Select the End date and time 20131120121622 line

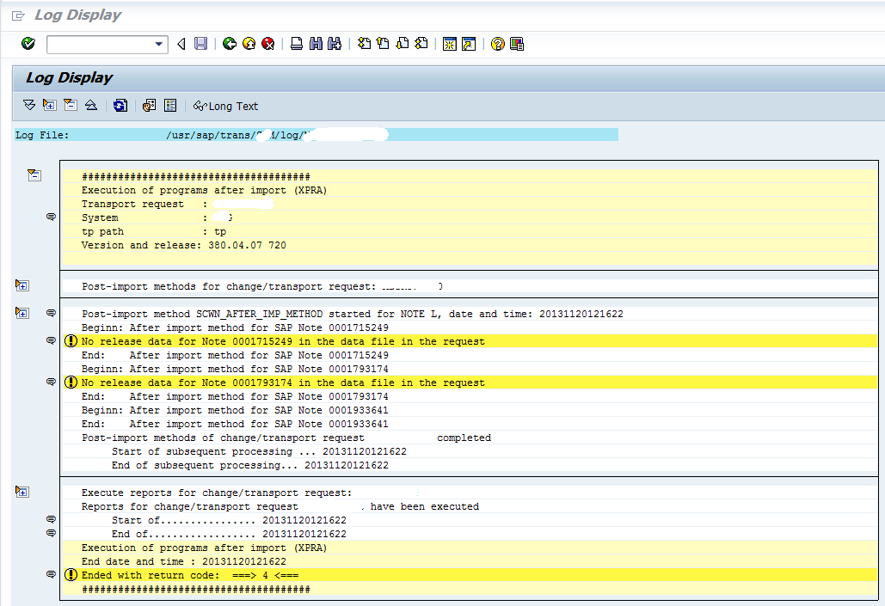(470, 561)
